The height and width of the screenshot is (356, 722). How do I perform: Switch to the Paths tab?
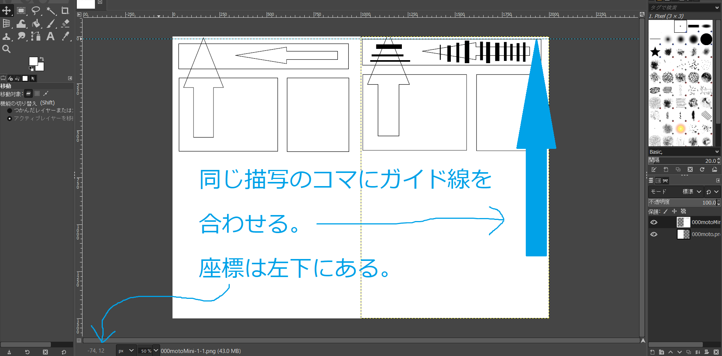coord(666,181)
